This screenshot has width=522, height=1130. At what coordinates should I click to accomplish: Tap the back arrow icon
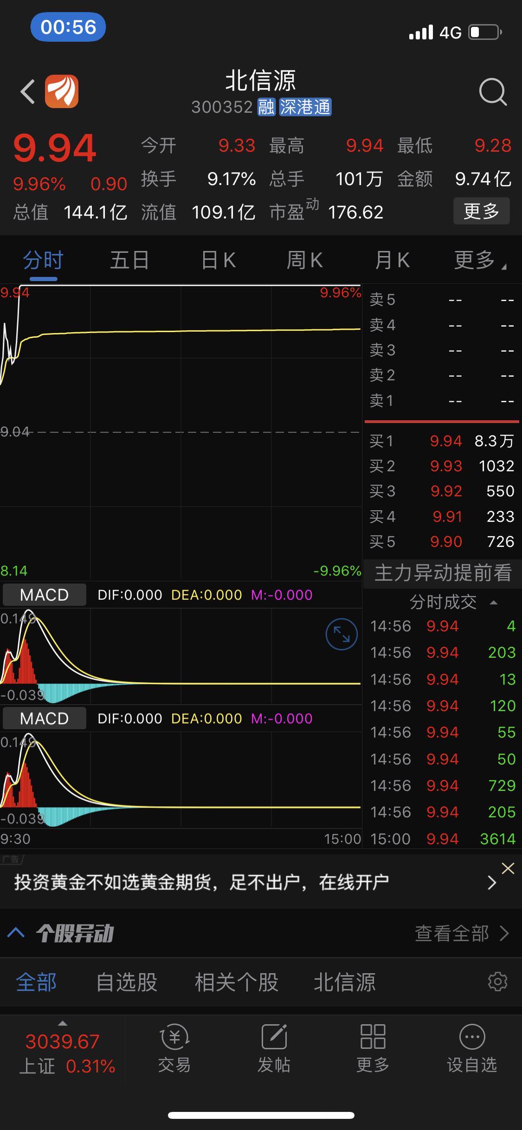pos(28,91)
